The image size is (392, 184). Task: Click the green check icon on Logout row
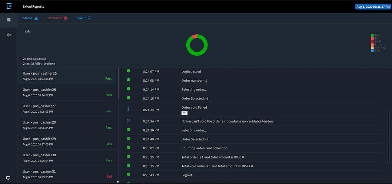click(129, 174)
